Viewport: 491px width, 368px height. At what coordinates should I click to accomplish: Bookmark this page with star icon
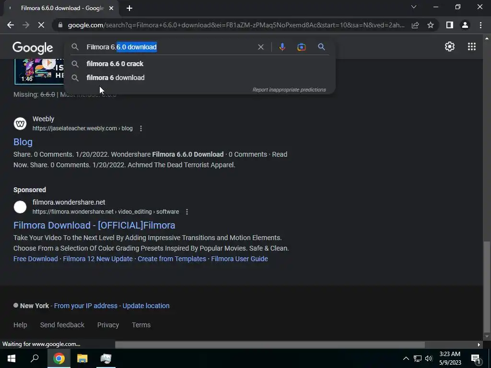tap(431, 25)
